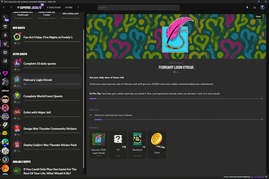Click the Complete 10 daily quests icon
Screen dimensions: 269x179
coord(17,63)
